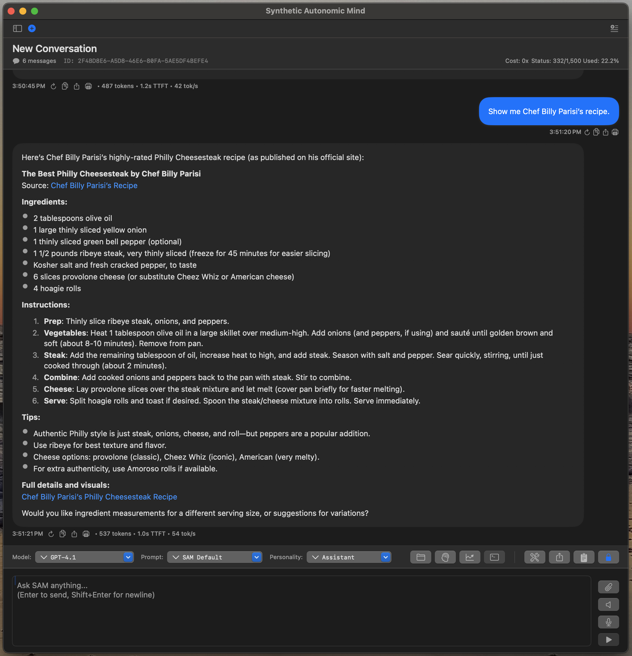Toggle the speaker audio output button
The image size is (632, 656).
coord(608,605)
